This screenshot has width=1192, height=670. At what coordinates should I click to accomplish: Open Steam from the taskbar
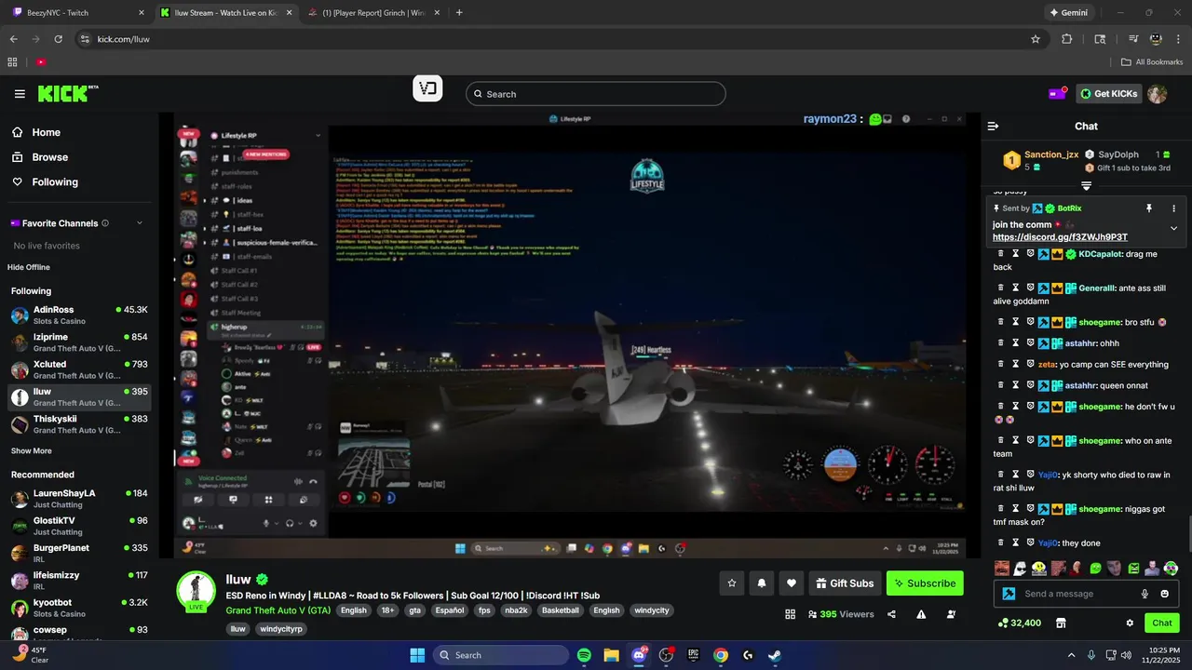click(775, 655)
